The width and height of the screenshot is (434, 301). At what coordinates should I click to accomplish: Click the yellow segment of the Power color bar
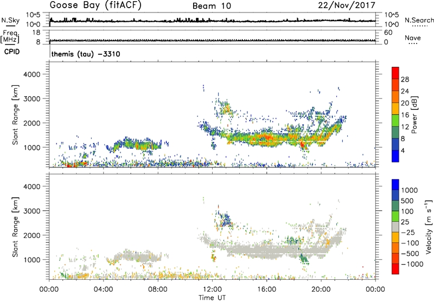pos(395,109)
